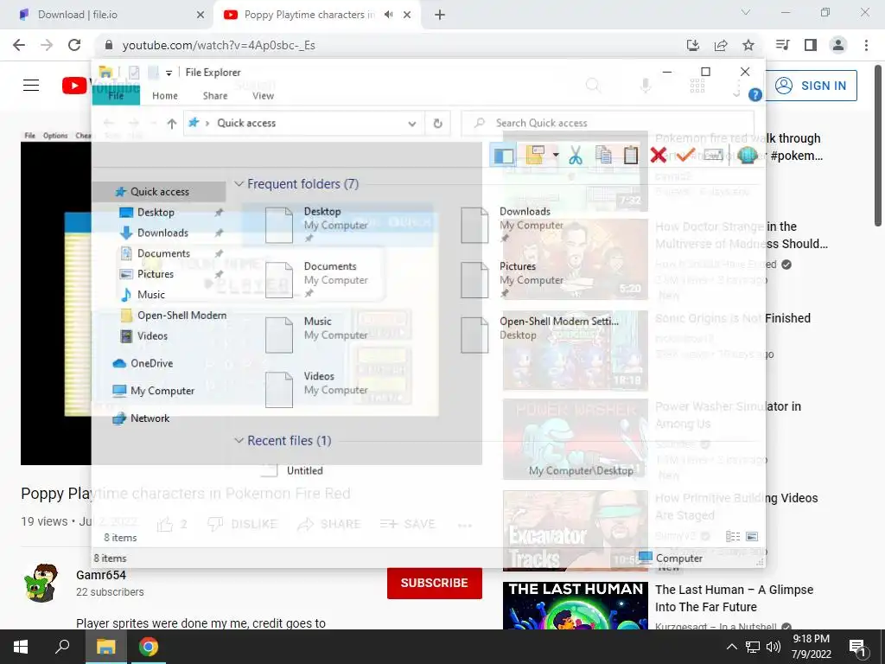Viewport: 885px width, 664px height.
Task: Toggle navigation pane icon in Explorer toolbar
Action: tap(504, 155)
